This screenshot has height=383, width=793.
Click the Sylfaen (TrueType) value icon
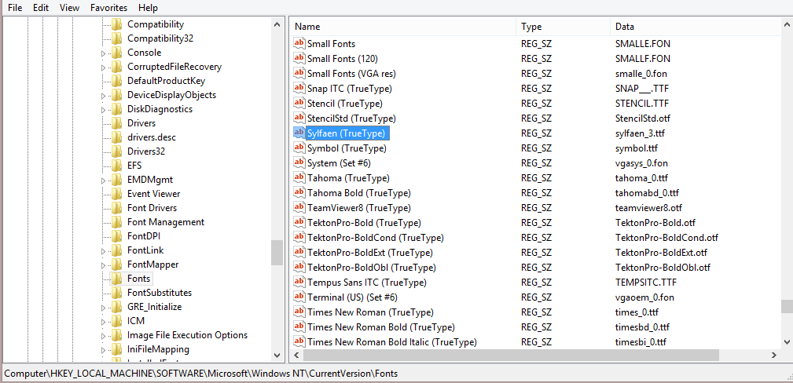pyautogui.click(x=299, y=133)
